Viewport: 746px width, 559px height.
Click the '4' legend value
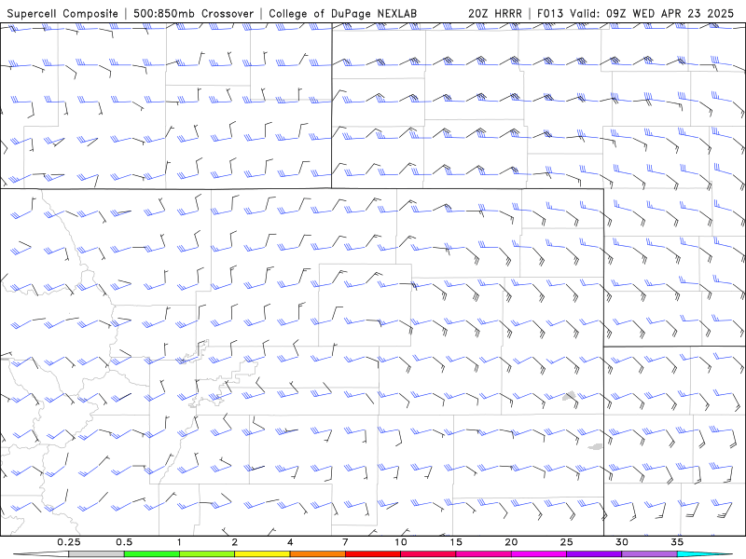coord(290,542)
